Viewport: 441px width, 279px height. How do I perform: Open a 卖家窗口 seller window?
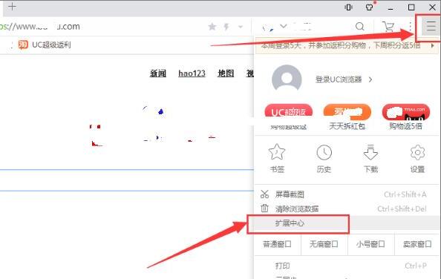417,244
